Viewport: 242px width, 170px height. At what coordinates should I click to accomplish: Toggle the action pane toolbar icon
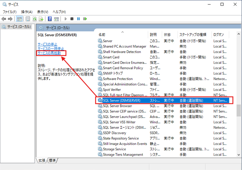[x=57, y=19]
